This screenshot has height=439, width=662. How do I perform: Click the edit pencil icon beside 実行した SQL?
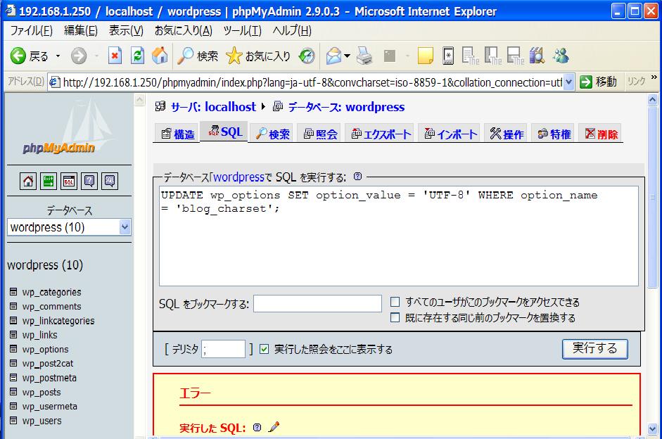pos(274,427)
